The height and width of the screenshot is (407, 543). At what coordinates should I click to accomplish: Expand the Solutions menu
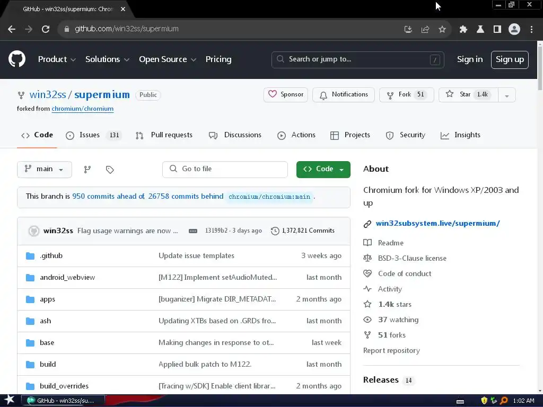pos(107,59)
